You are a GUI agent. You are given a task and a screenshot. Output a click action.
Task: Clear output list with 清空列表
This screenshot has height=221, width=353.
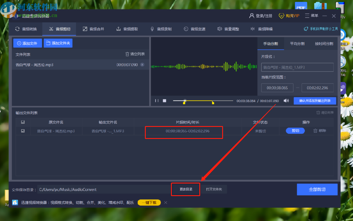pyautogui.click(x=325, y=113)
